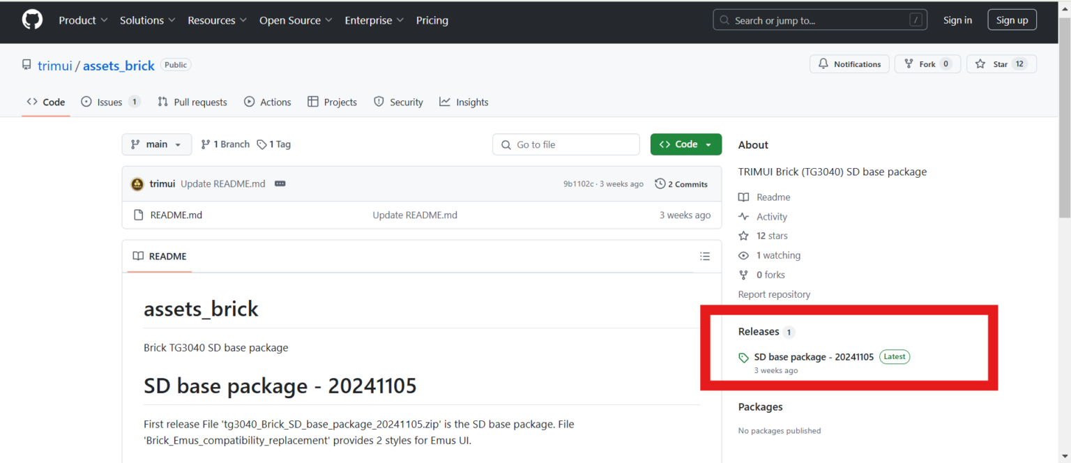
Task: Click the Notifications bell button
Action: pyautogui.click(x=849, y=64)
